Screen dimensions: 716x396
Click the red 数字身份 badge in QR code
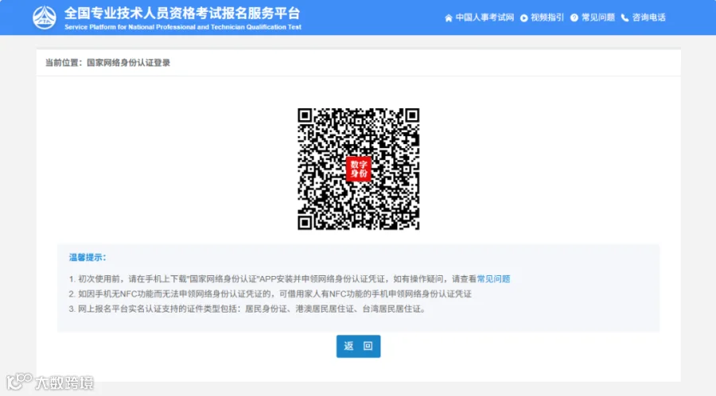click(359, 169)
